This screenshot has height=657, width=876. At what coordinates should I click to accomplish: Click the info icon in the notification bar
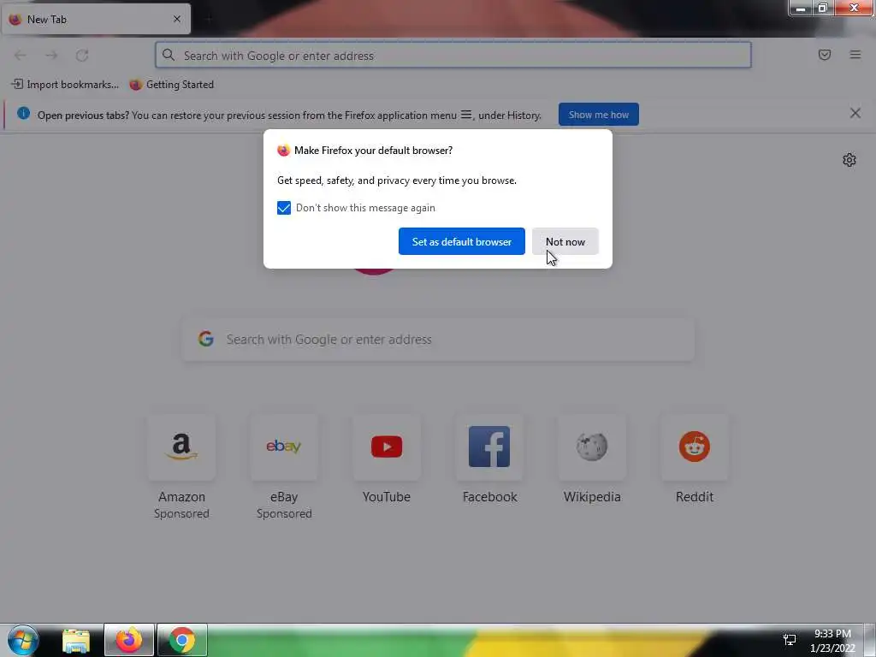23,114
